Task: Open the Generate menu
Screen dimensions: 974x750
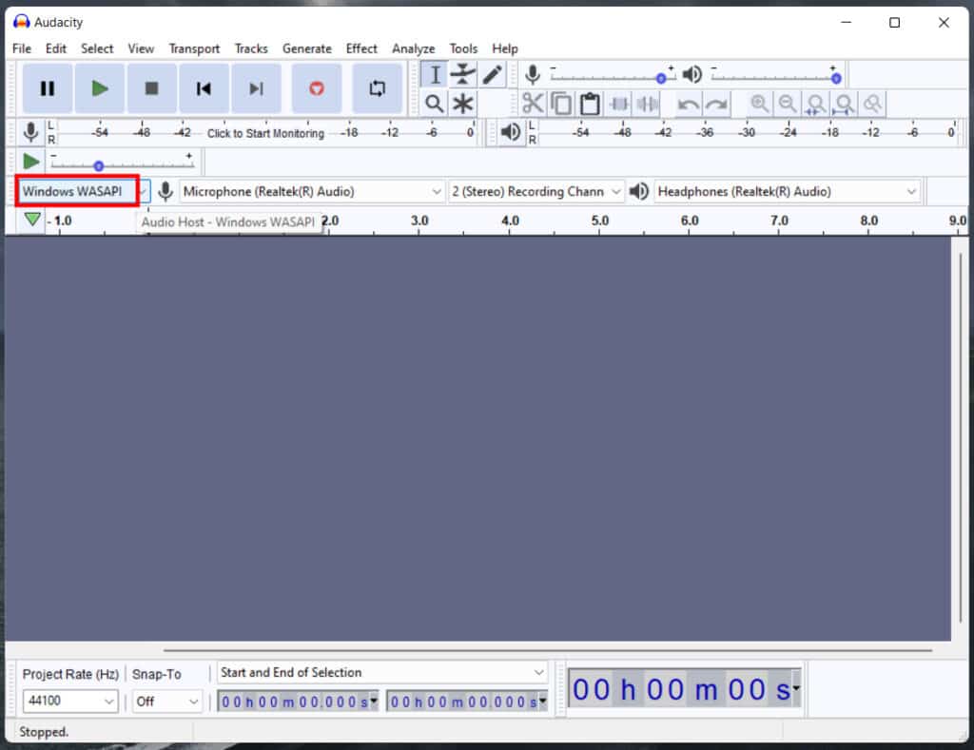Action: point(307,48)
